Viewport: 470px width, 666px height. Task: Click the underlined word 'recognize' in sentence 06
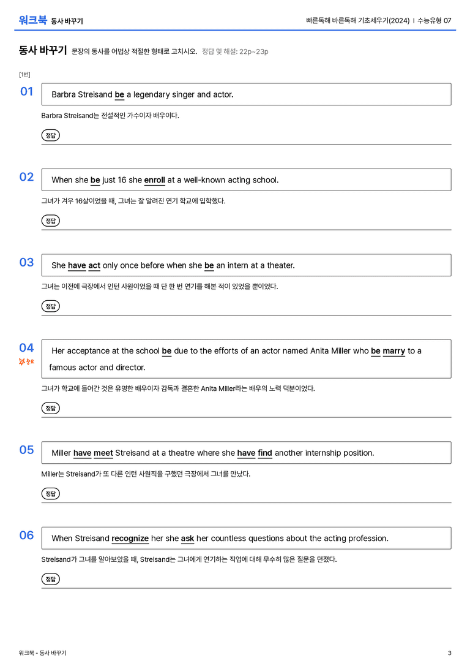[x=130, y=539]
